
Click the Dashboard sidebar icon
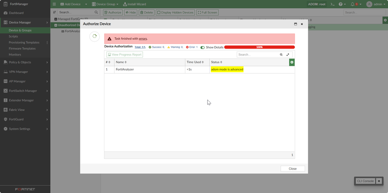(x=5, y=13)
